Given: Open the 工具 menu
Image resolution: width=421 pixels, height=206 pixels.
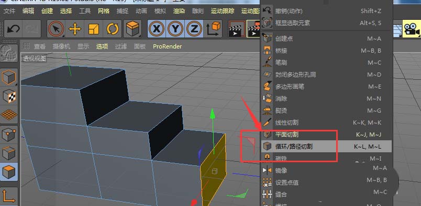Looking at the screenshot, I should [85, 11].
